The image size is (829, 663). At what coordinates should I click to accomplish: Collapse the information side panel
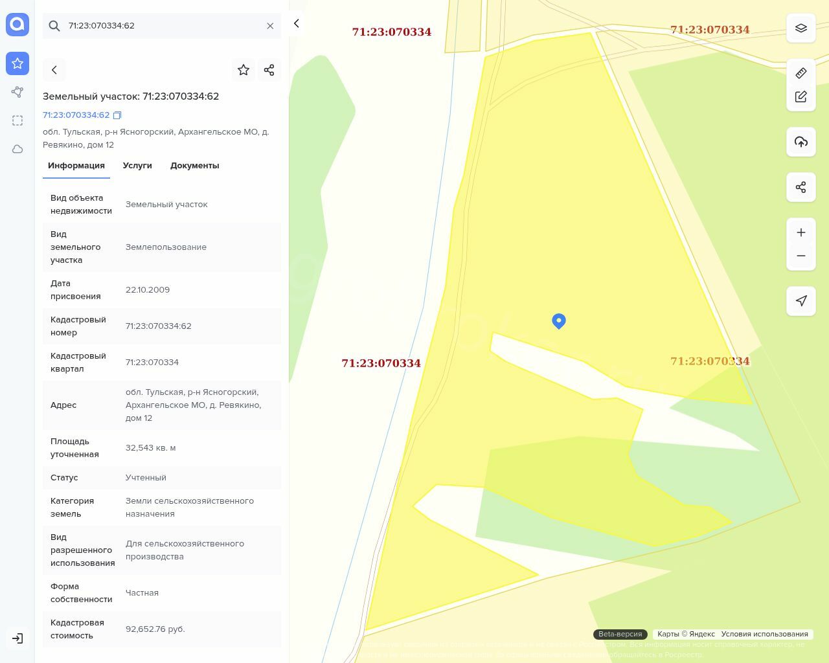point(296,23)
